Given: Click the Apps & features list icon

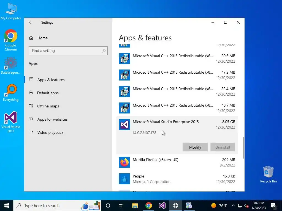Looking at the screenshot, I should click(31, 79).
